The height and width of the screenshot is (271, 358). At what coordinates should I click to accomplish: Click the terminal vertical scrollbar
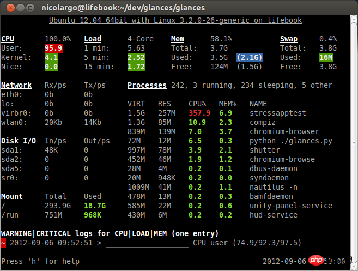(x=354, y=142)
